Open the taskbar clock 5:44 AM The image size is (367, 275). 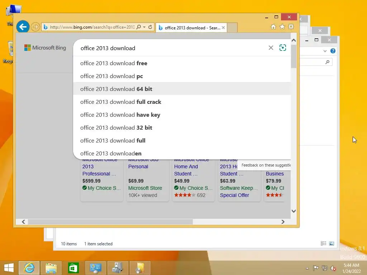[351, 268]
